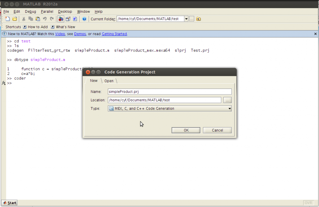Open the project Type dropdown
Screen dimensions: 319x207
tap(230, 108)
